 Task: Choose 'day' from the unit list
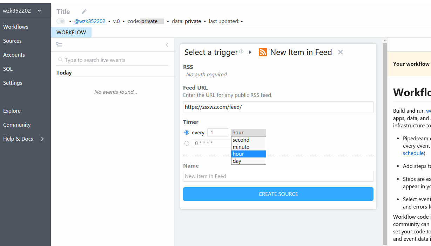point(248,161)
